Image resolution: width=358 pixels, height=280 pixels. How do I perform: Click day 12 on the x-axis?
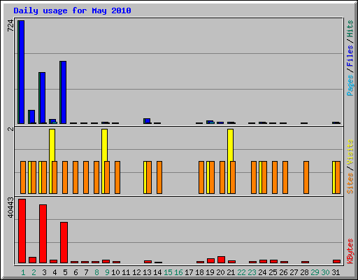(x=136, y=272)
